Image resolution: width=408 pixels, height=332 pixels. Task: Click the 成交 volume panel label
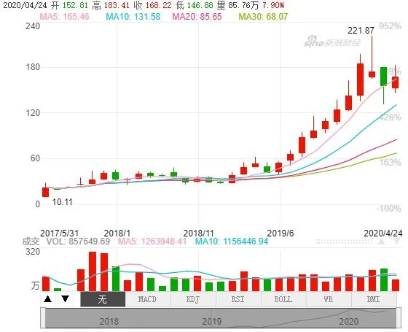coord(31,242)
